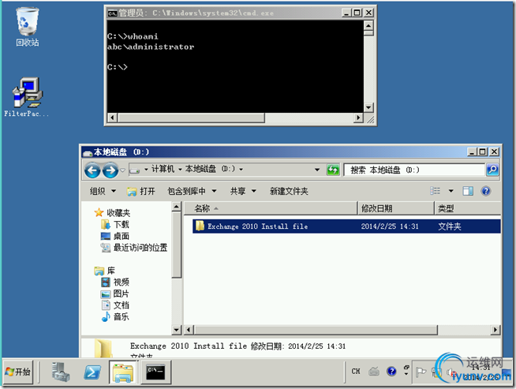The height and width of the screenshot is (389, 516).
Task: Click Windows Explorer taskbar button
Action: 123,372
